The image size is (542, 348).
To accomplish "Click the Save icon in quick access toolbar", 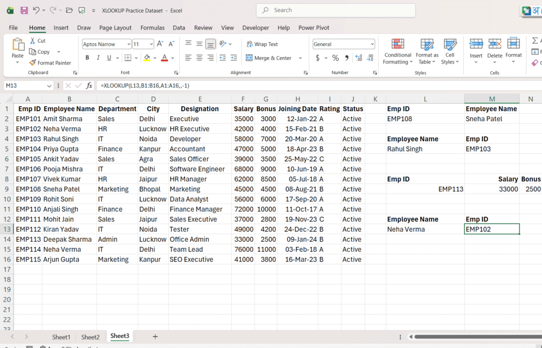I will (24, 11).
